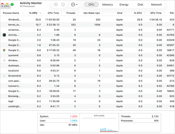Click the 552 threads value

coord(73,25)
